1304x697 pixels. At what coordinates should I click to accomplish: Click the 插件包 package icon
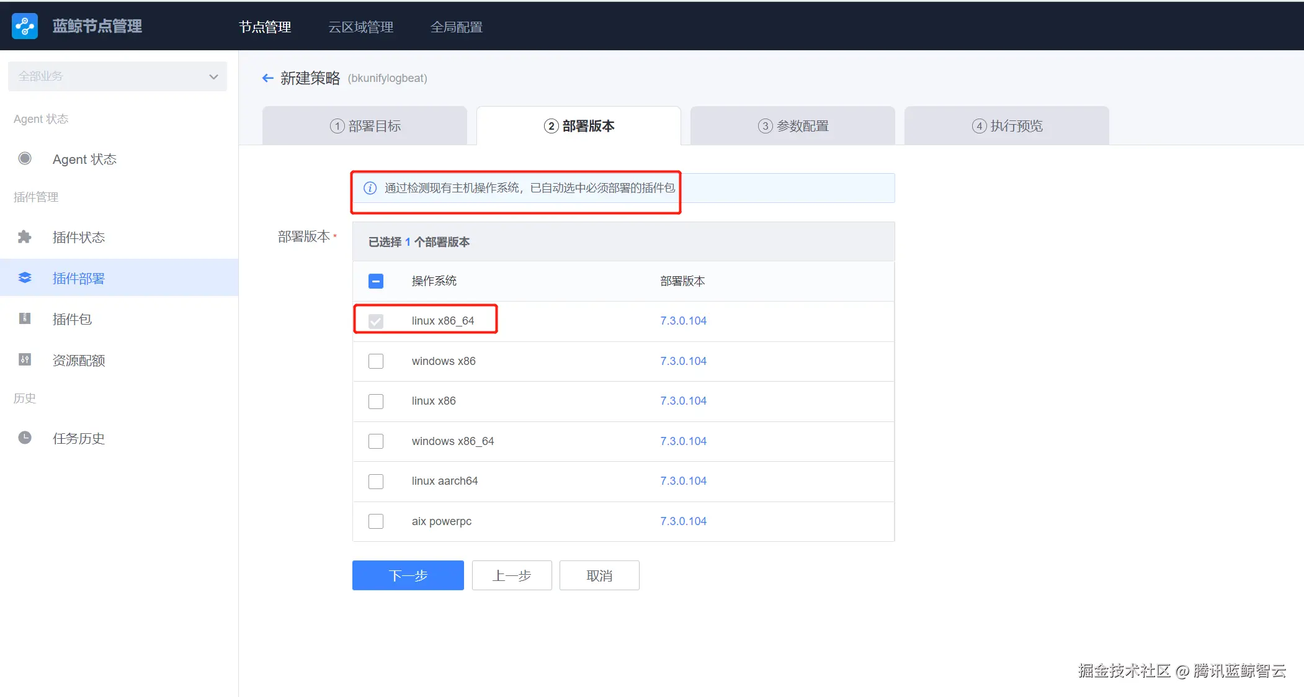click(x=25, y=318)
